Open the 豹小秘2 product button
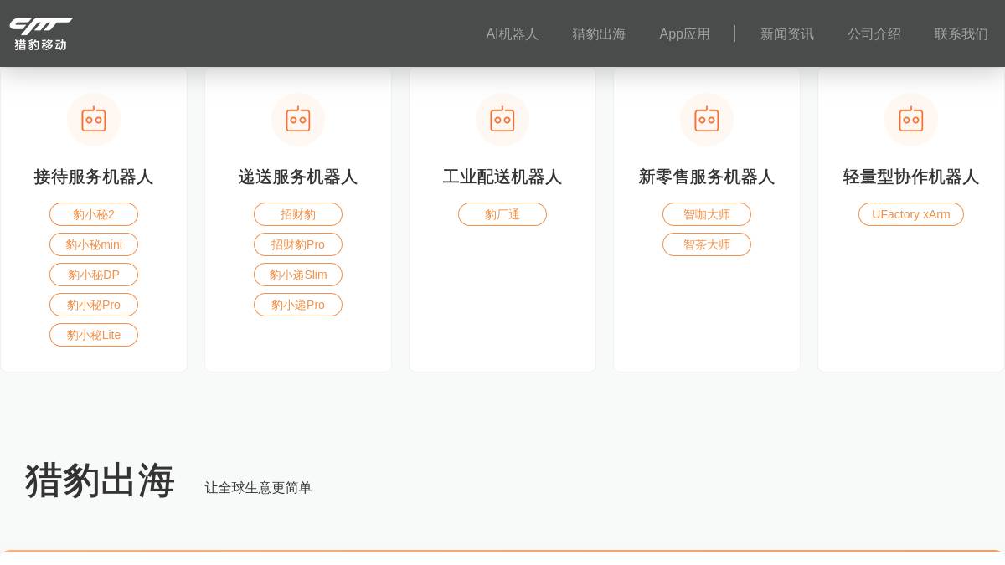 click(94, 214)
